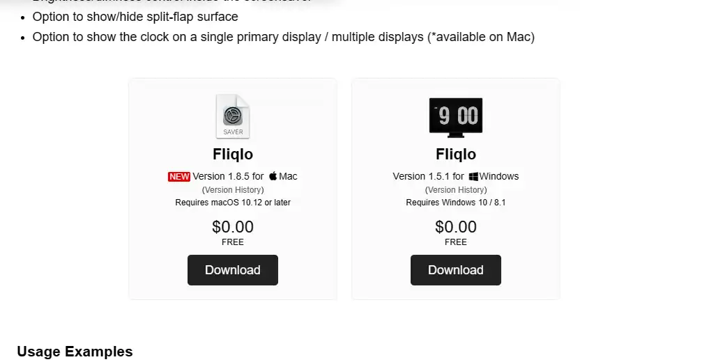This screenshot has height=362, width=702.
Task: Click the FREE label under the Windows price
Action: point(456,242)
